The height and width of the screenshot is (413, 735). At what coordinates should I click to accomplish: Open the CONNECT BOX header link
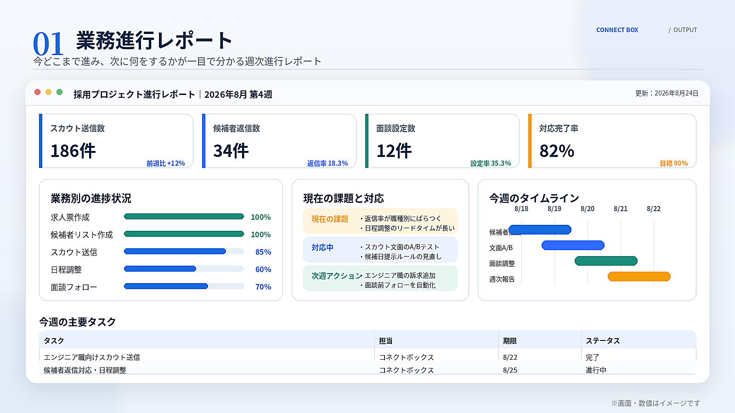pos(617,30)
